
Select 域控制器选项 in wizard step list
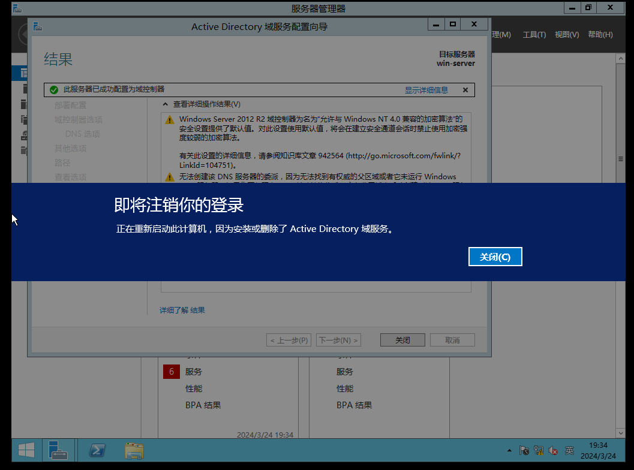click(x=79, y=120)
